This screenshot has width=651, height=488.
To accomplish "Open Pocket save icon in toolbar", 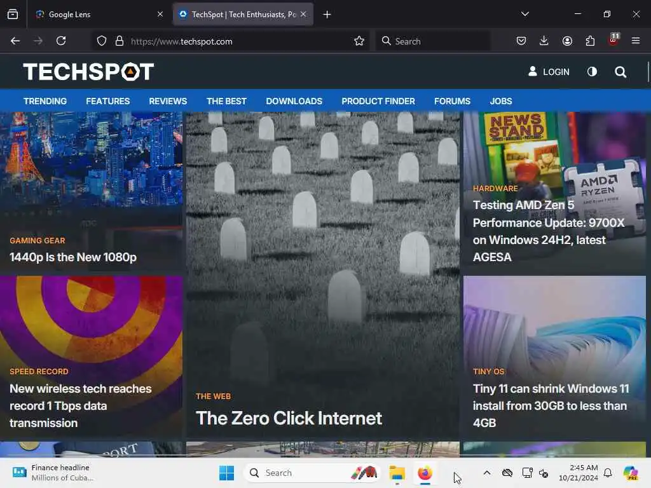I will (521, 41).
